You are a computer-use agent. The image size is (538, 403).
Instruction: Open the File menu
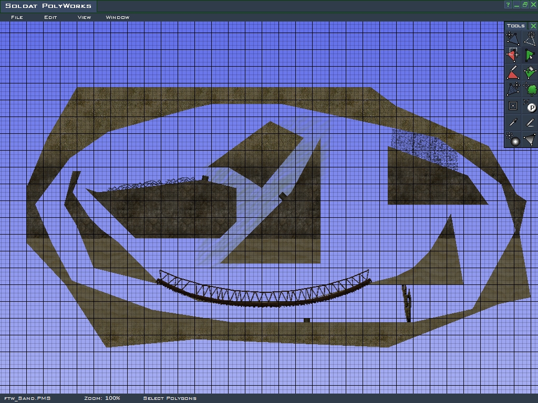pyautogui.click(x=17, y=17)
